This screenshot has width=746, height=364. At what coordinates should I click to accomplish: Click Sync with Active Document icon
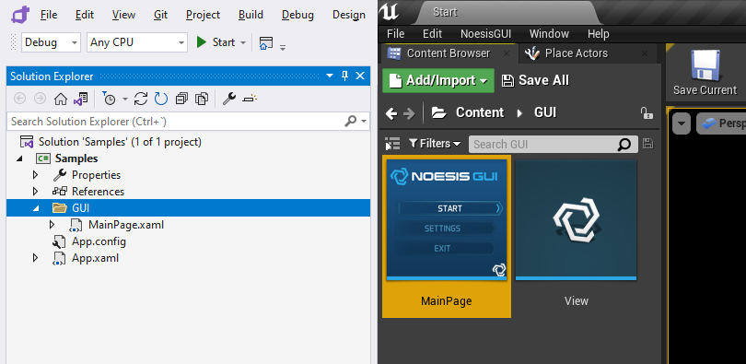pyautogui.click(x=140, y=99)
